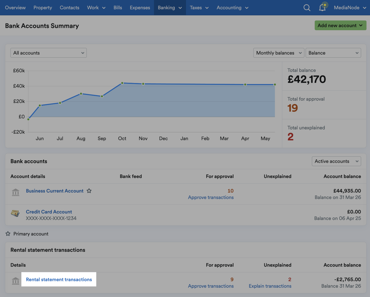Open the search magnifier icon

click(307, 8)
